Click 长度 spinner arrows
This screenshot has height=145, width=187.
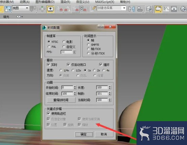pos(110,87)
